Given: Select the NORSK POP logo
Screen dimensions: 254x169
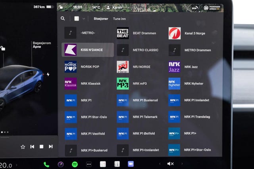Looking at the screenshot, I should (x=71, y=66).
